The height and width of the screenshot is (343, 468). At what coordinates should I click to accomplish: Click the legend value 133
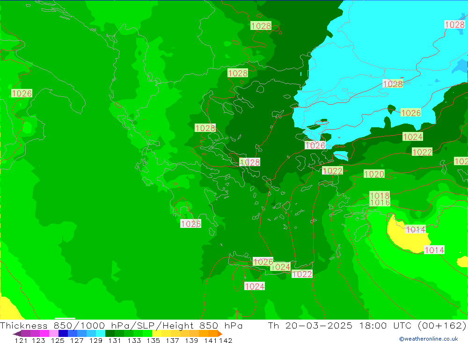[134, 340]
